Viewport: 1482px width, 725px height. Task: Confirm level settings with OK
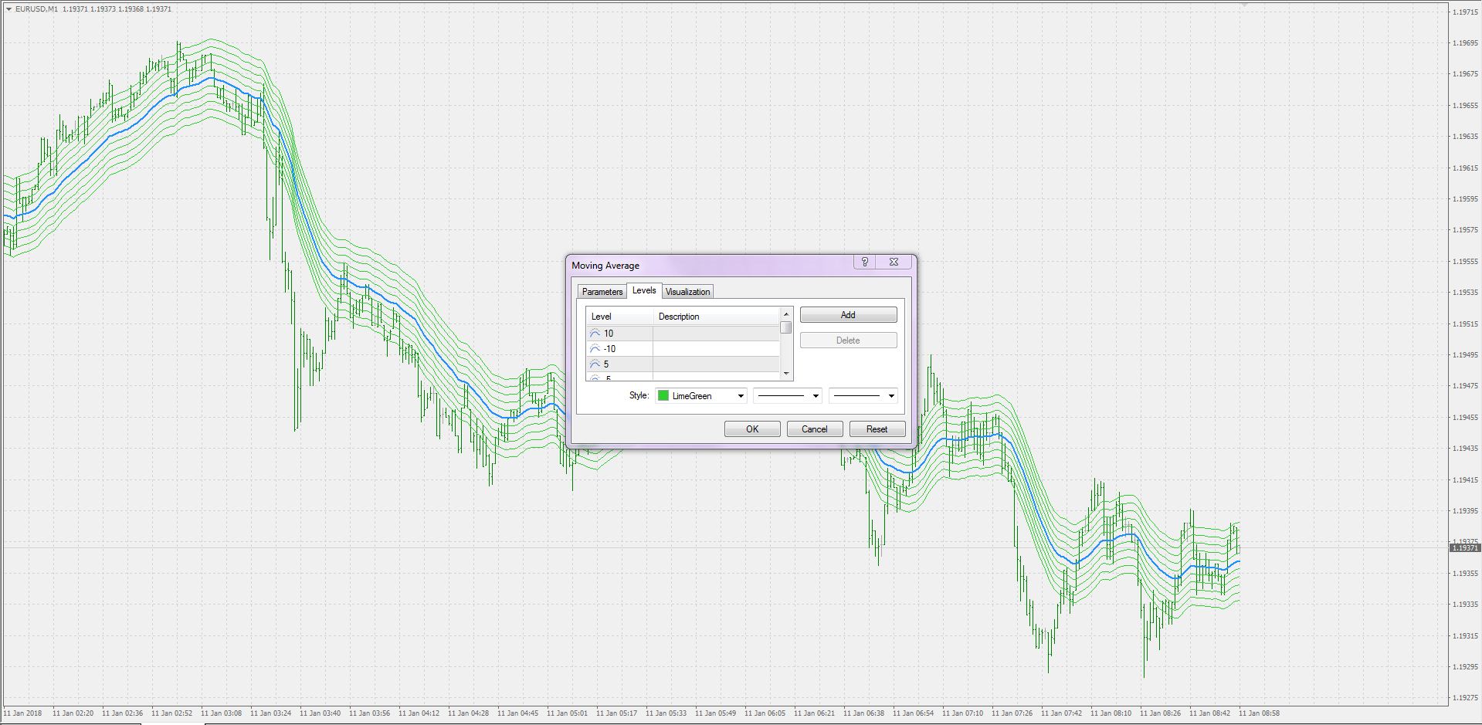(x=751, y=429)
